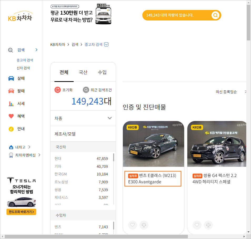Compare the 벤츠 E클래스 with scale icon

coord(144,225)
